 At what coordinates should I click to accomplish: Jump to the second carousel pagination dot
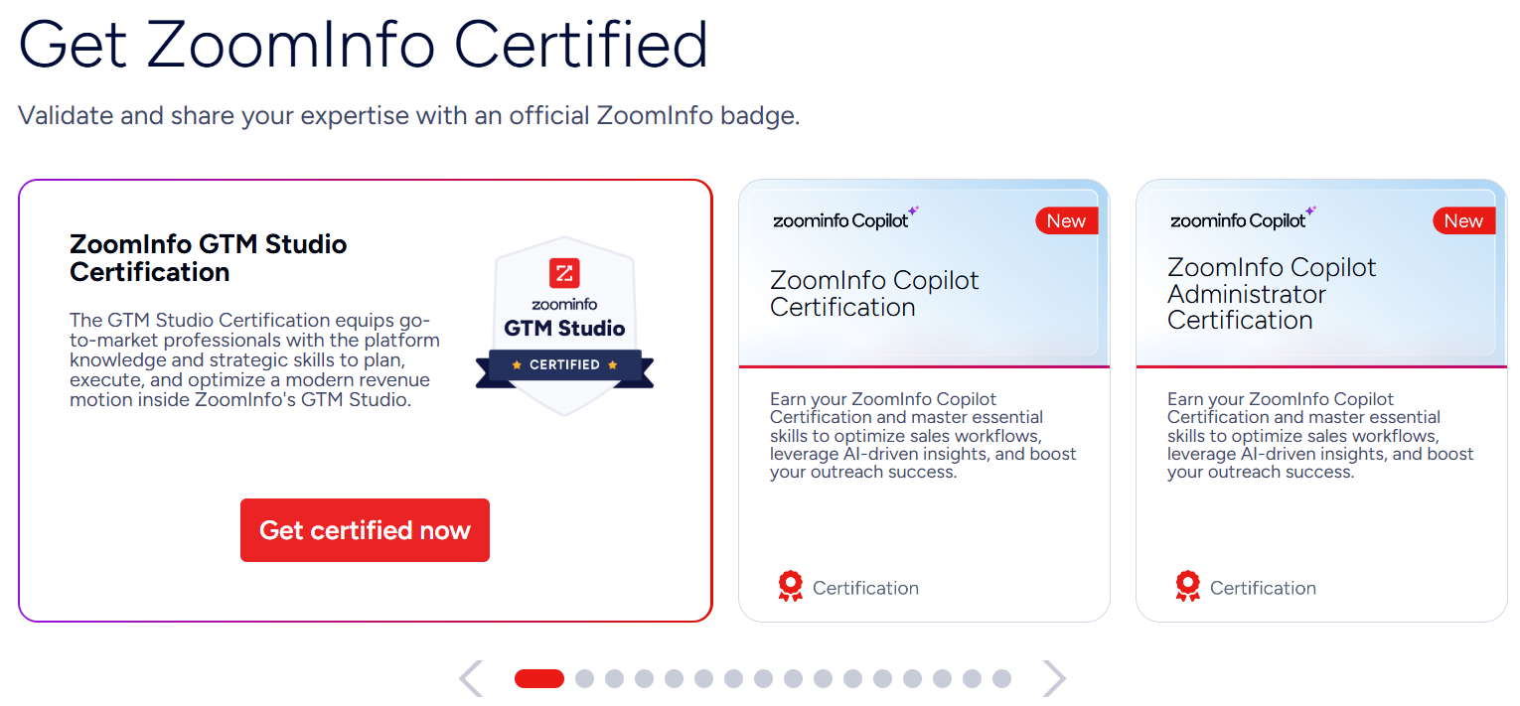584,678
